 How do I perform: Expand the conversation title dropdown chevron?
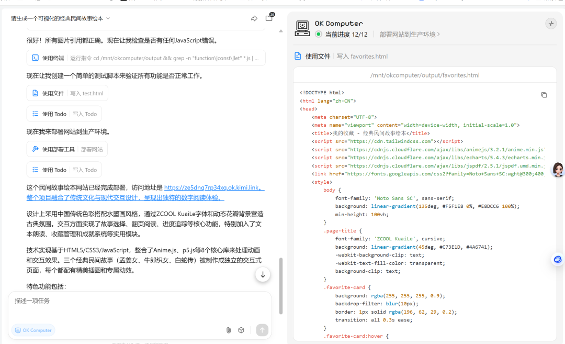(108, 18)
